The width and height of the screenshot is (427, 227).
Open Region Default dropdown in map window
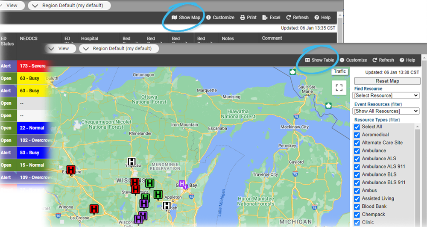pos(119,48)
